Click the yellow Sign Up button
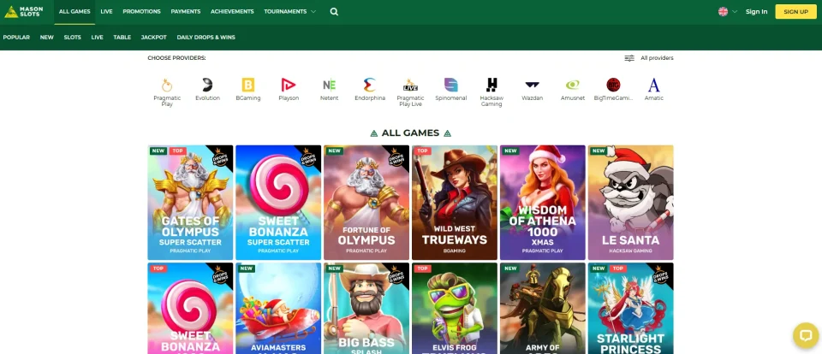This screenshot has height=354, width=822. click(x=795, y=11)
